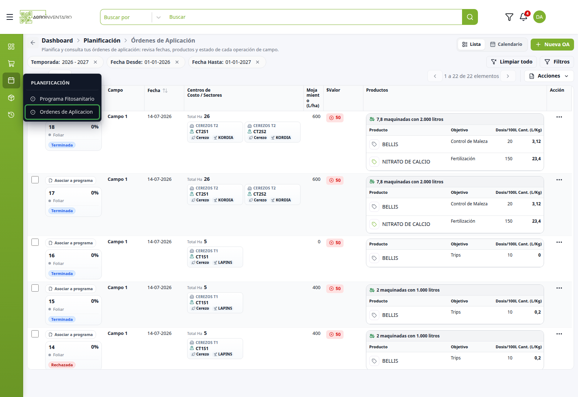Select checkbox for order 15

(35, 288)
